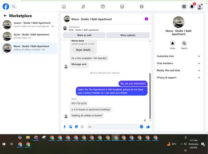
Task: Open the clock showing 11:17 PM
Action: [x=193, y=144]
